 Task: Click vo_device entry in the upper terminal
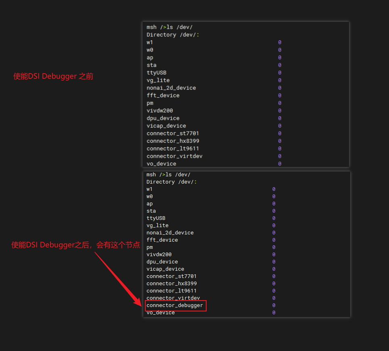(161, 164)
